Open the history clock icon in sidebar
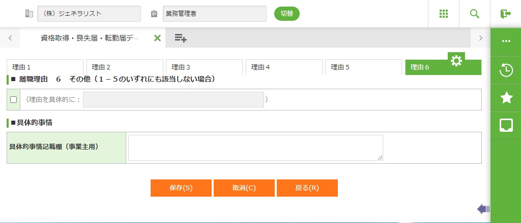Image resolution: width=521 pixels, height=223 pixels. (x=506, y=70)
